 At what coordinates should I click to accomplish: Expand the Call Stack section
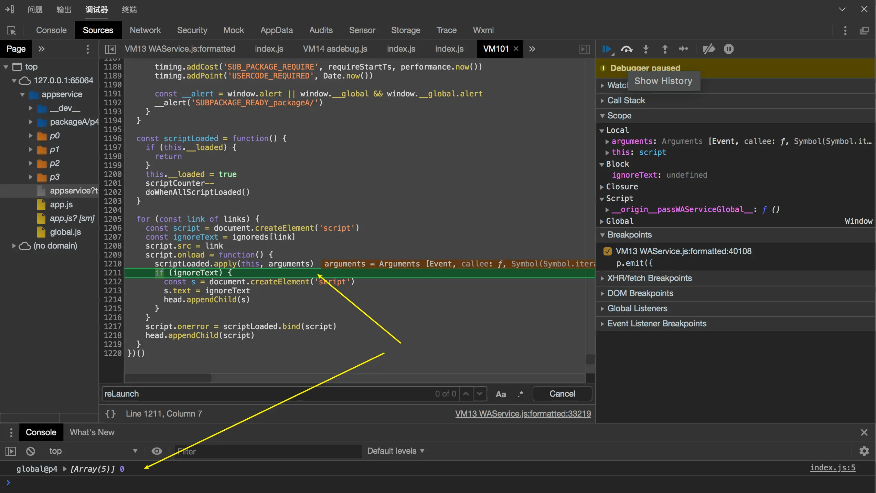click(x=626, y=101)
